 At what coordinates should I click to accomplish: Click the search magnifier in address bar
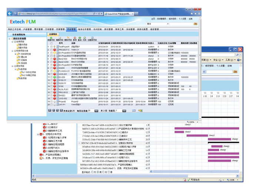pos(94,14)
